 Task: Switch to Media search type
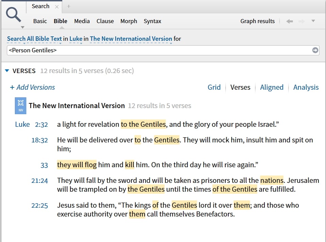pos(82,21)
